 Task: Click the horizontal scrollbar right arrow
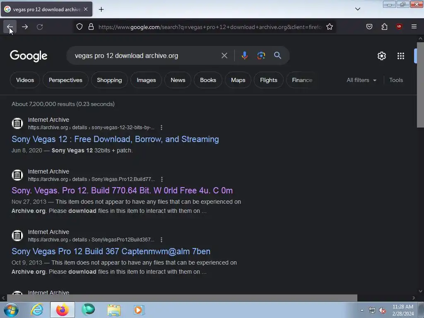pyautogui.click(x=414, y=298)
